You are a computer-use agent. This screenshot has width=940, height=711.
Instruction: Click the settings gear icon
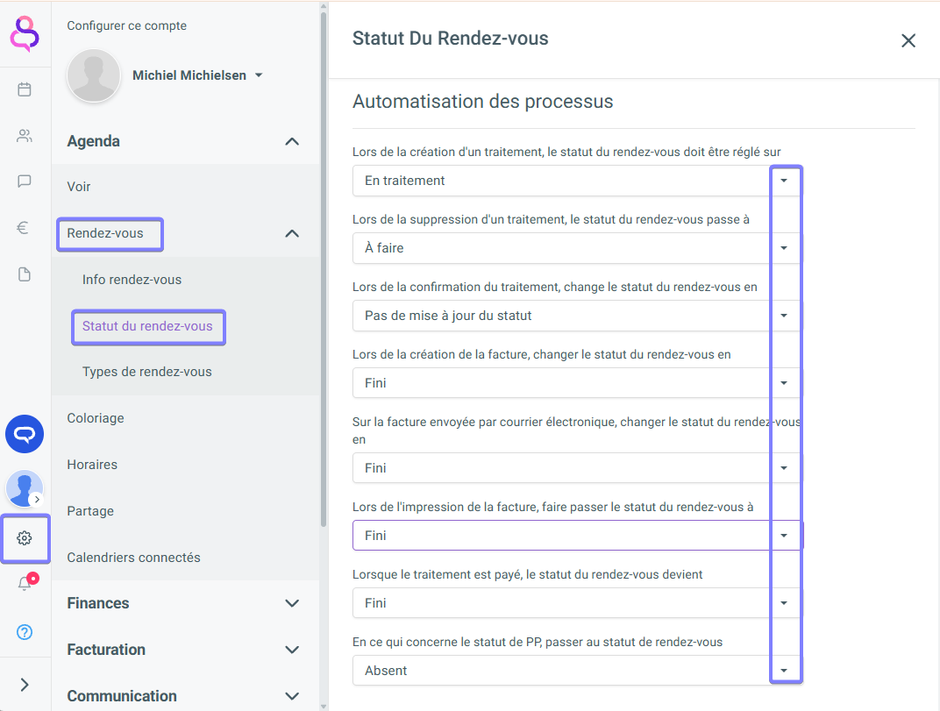click(x=25, y=538)
